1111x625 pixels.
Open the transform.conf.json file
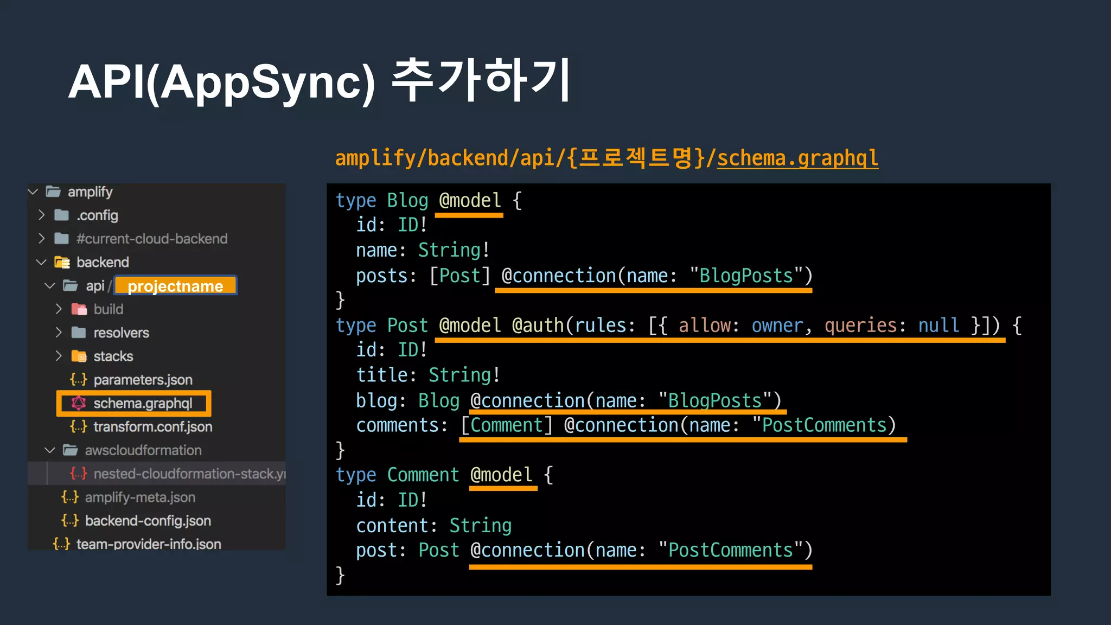153,427
